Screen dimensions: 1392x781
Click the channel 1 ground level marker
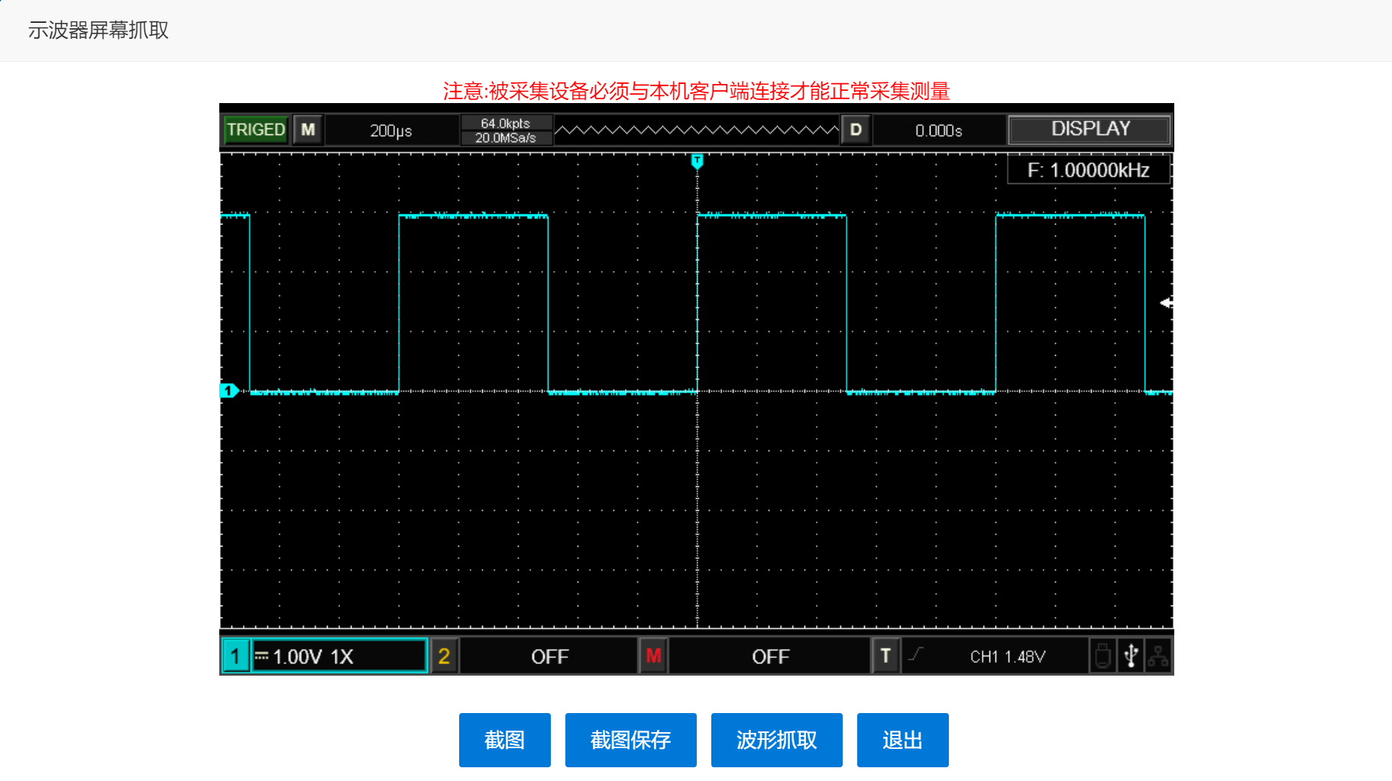(x=228, y=391)
